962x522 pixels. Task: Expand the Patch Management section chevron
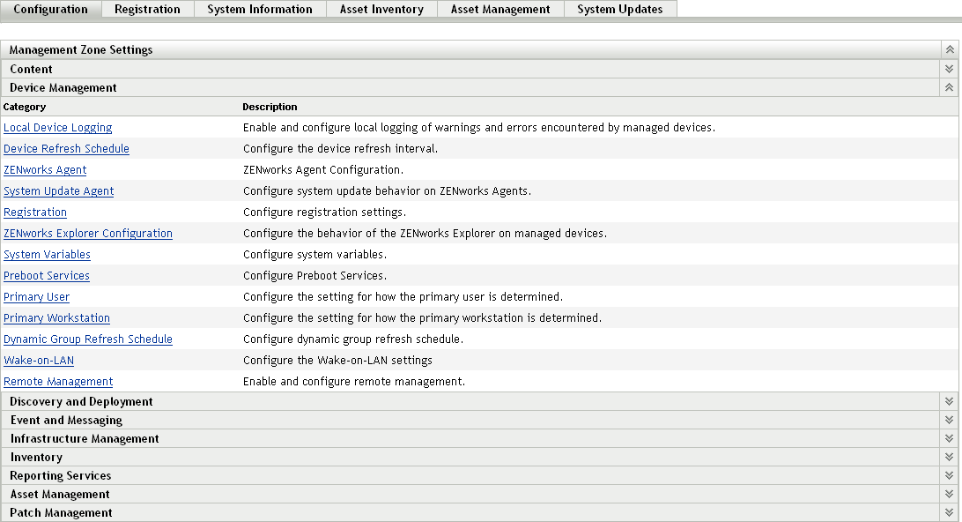click(x=949, y=512)
